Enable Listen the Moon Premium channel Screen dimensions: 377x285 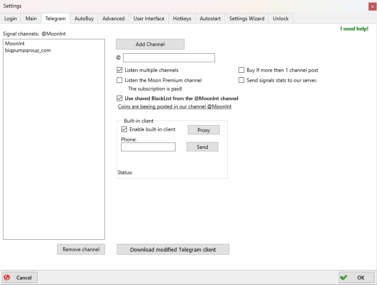[119, 80]
